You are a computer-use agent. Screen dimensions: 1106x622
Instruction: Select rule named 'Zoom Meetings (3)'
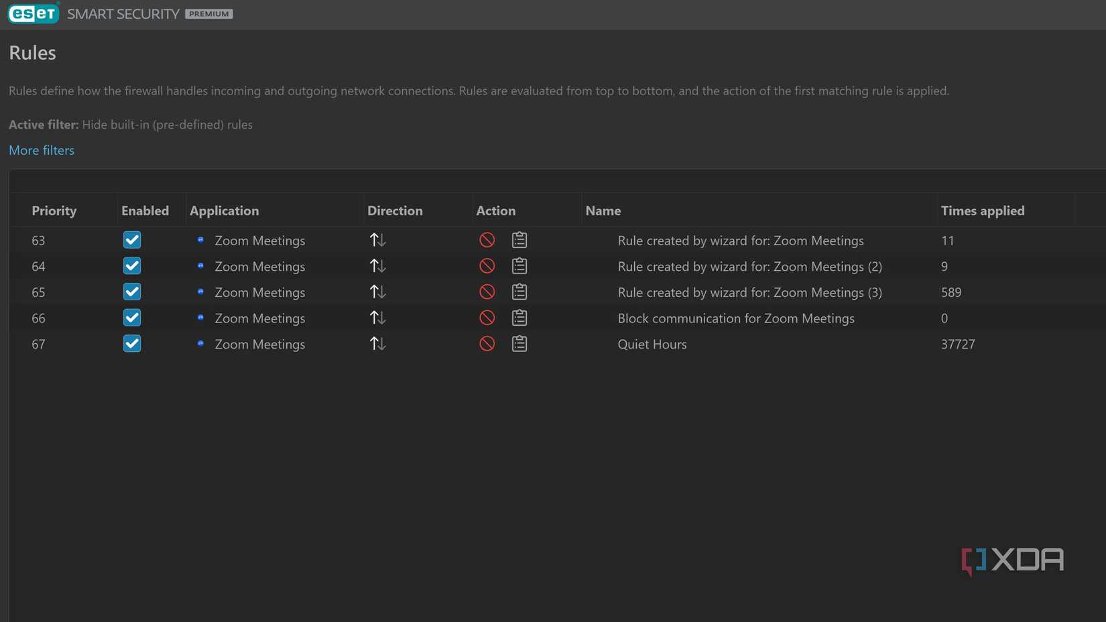(x=750, y=292)
